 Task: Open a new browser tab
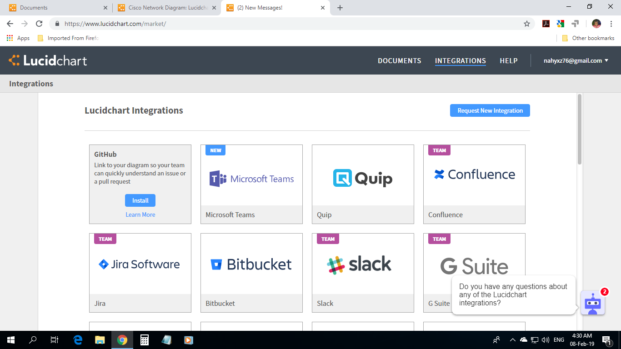click(340, 8)
